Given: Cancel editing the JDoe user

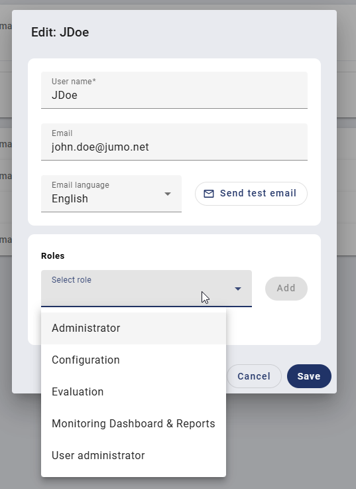Looking at the screenshot, I should click(x=254, y=376).
